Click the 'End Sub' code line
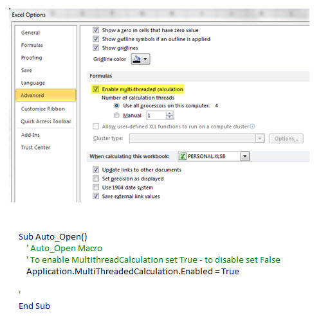This screenshot has height=316, width=321. (x=34, y=306)
